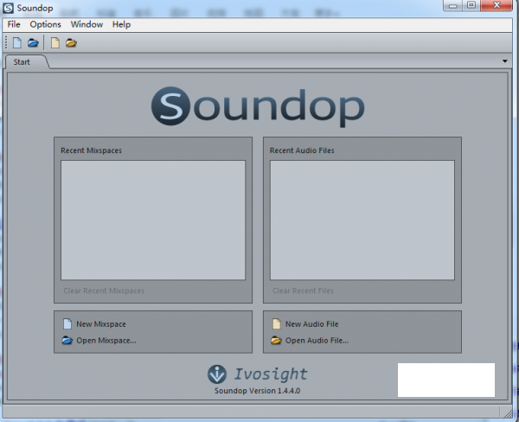
Task: Click the Open Audio File... link
Action: pos(317,341)
